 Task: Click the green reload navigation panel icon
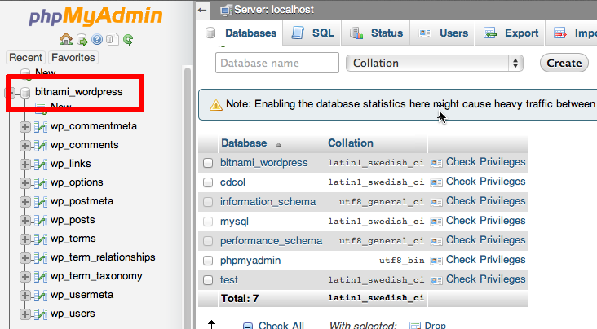128,39
